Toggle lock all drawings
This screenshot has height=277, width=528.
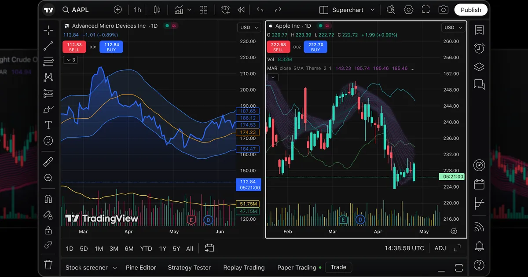tap(48, 230)
